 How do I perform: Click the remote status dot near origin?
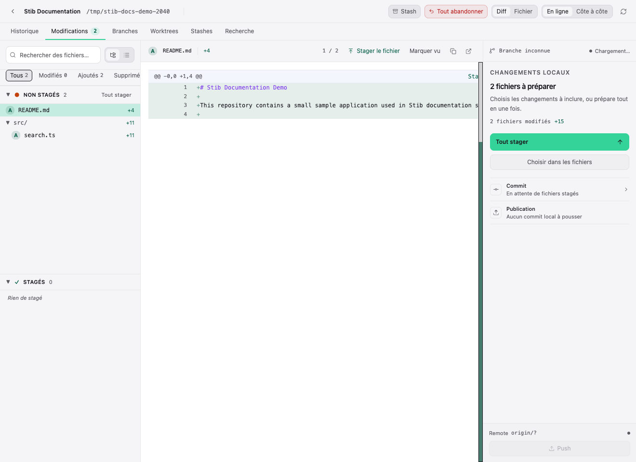click(x=628, y=433)
